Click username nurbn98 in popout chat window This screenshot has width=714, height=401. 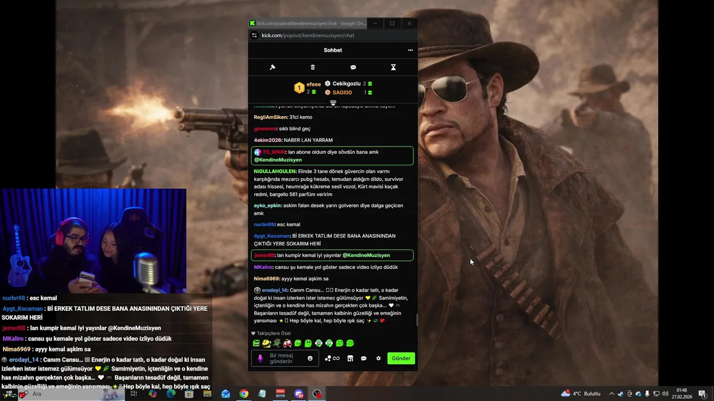click(x=264, y=224)
